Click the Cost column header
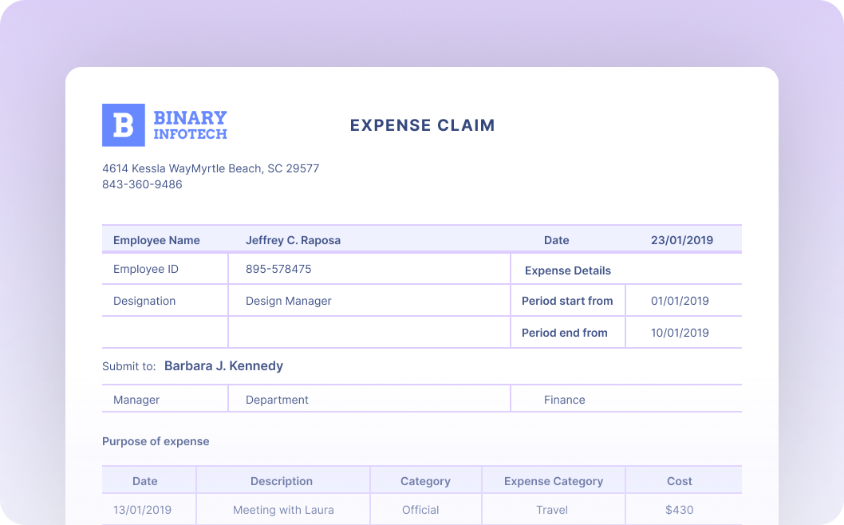The image size is (844, 525). pos(680,481)
